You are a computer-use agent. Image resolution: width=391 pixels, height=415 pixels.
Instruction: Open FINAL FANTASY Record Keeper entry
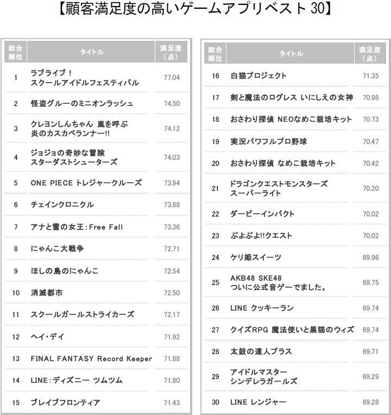tap(91, 358)
